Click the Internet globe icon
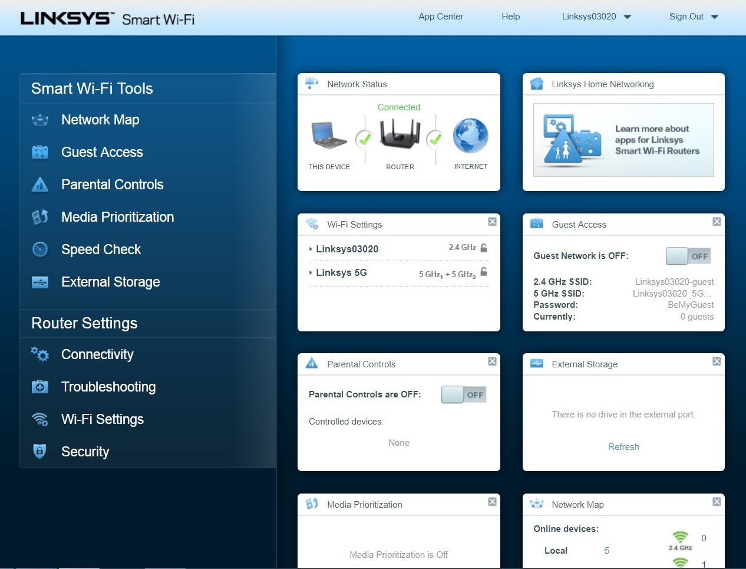This screenshot has height=569, width=746. pos(470,136)
